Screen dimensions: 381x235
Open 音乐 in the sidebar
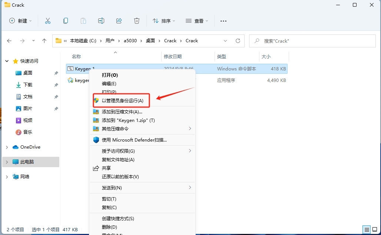click(x=28, y=132)
